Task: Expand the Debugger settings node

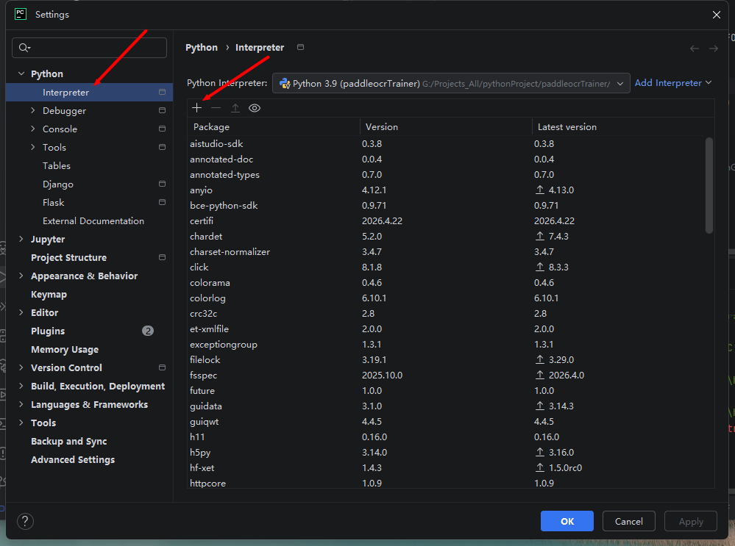Action: click(33, 110)
